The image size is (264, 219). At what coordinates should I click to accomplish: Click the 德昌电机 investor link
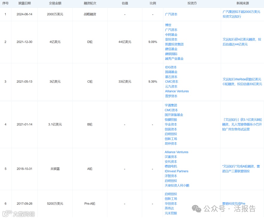pos(171,166)
